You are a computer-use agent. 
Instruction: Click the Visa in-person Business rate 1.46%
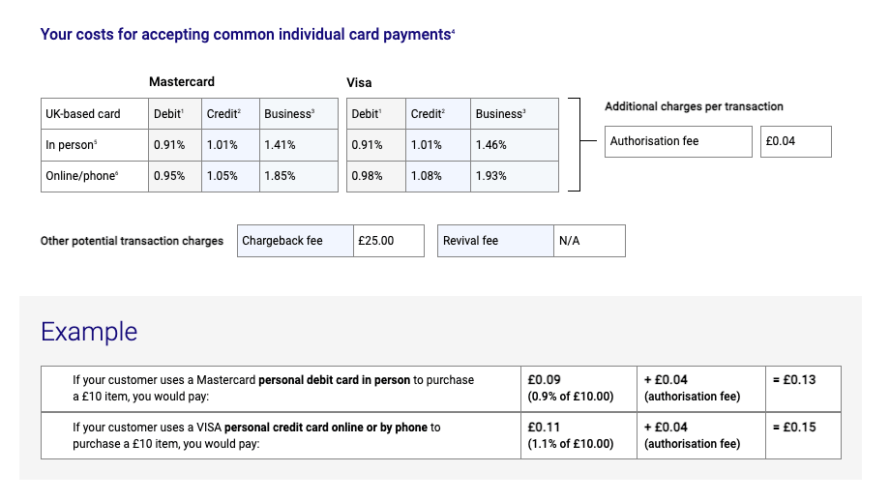491,145
